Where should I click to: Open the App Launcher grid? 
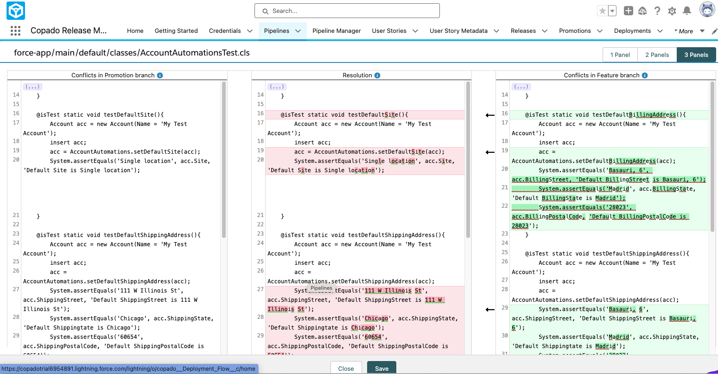click(x=15, y=31)
